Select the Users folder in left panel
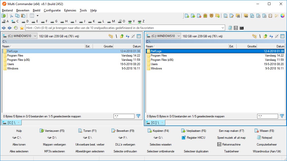This screenshot has width=287, height=161. pos(72,64)
